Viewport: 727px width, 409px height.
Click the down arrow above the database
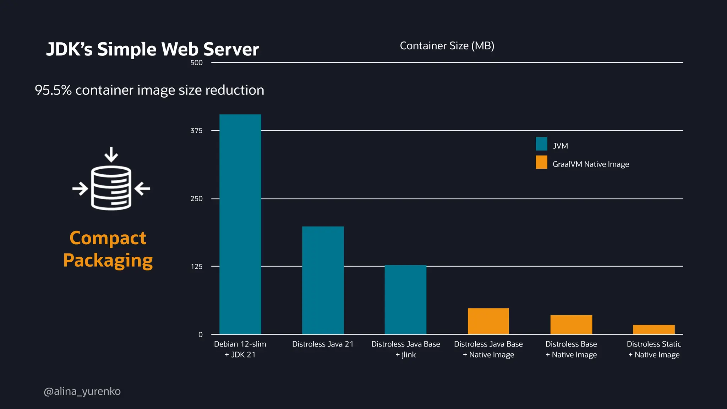111,154
